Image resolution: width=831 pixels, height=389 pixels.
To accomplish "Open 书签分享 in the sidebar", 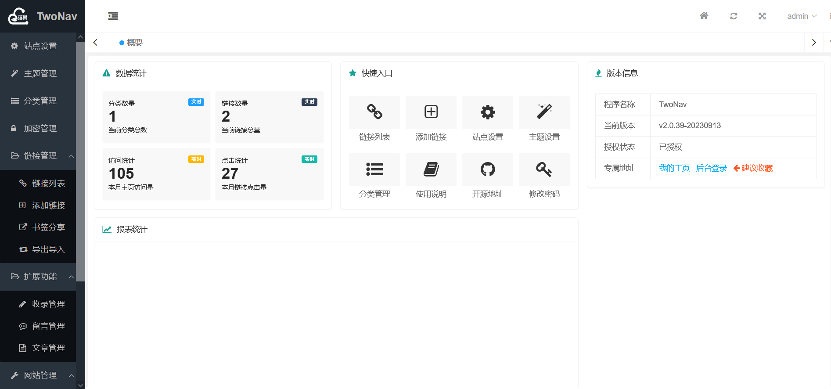I will (x=38, y=227).
